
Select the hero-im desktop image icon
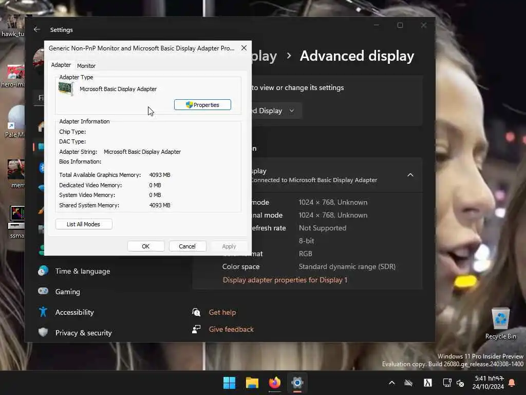pyautogui.click(x=12, y=76)
